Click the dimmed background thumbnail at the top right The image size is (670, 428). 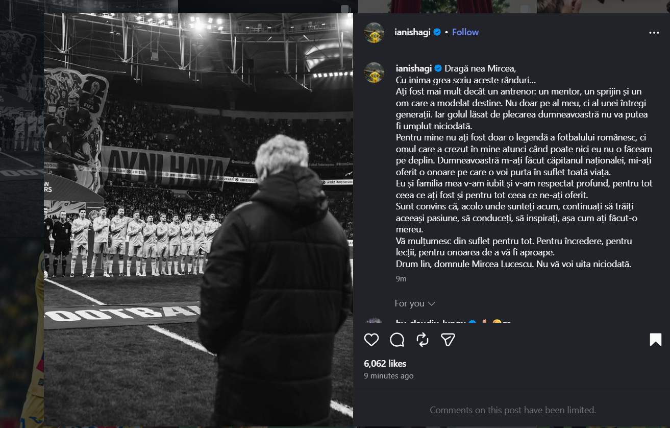tap(602, 6)
